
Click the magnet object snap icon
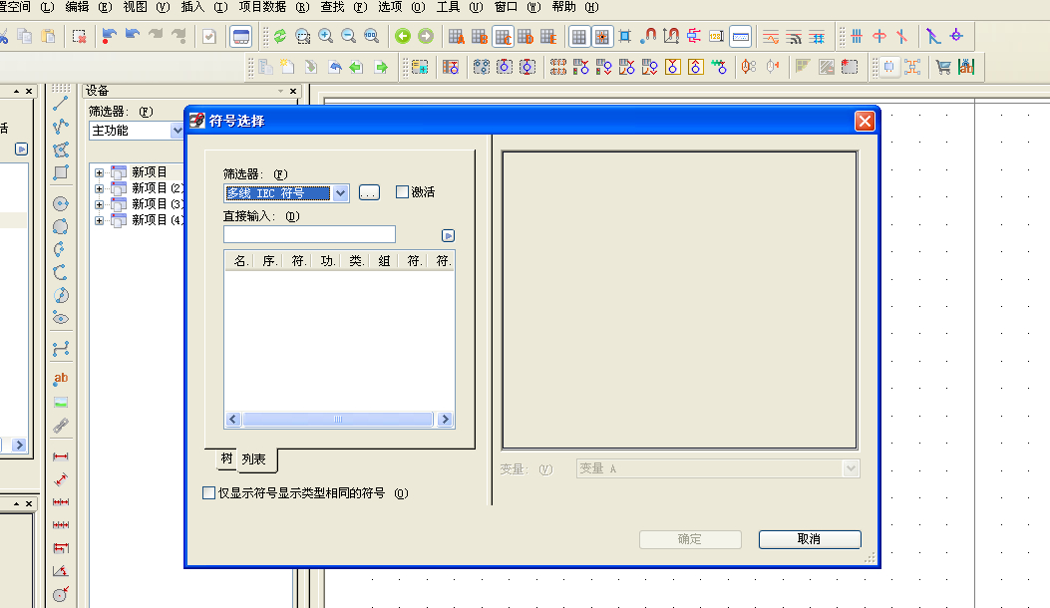(x=647, y=36)
